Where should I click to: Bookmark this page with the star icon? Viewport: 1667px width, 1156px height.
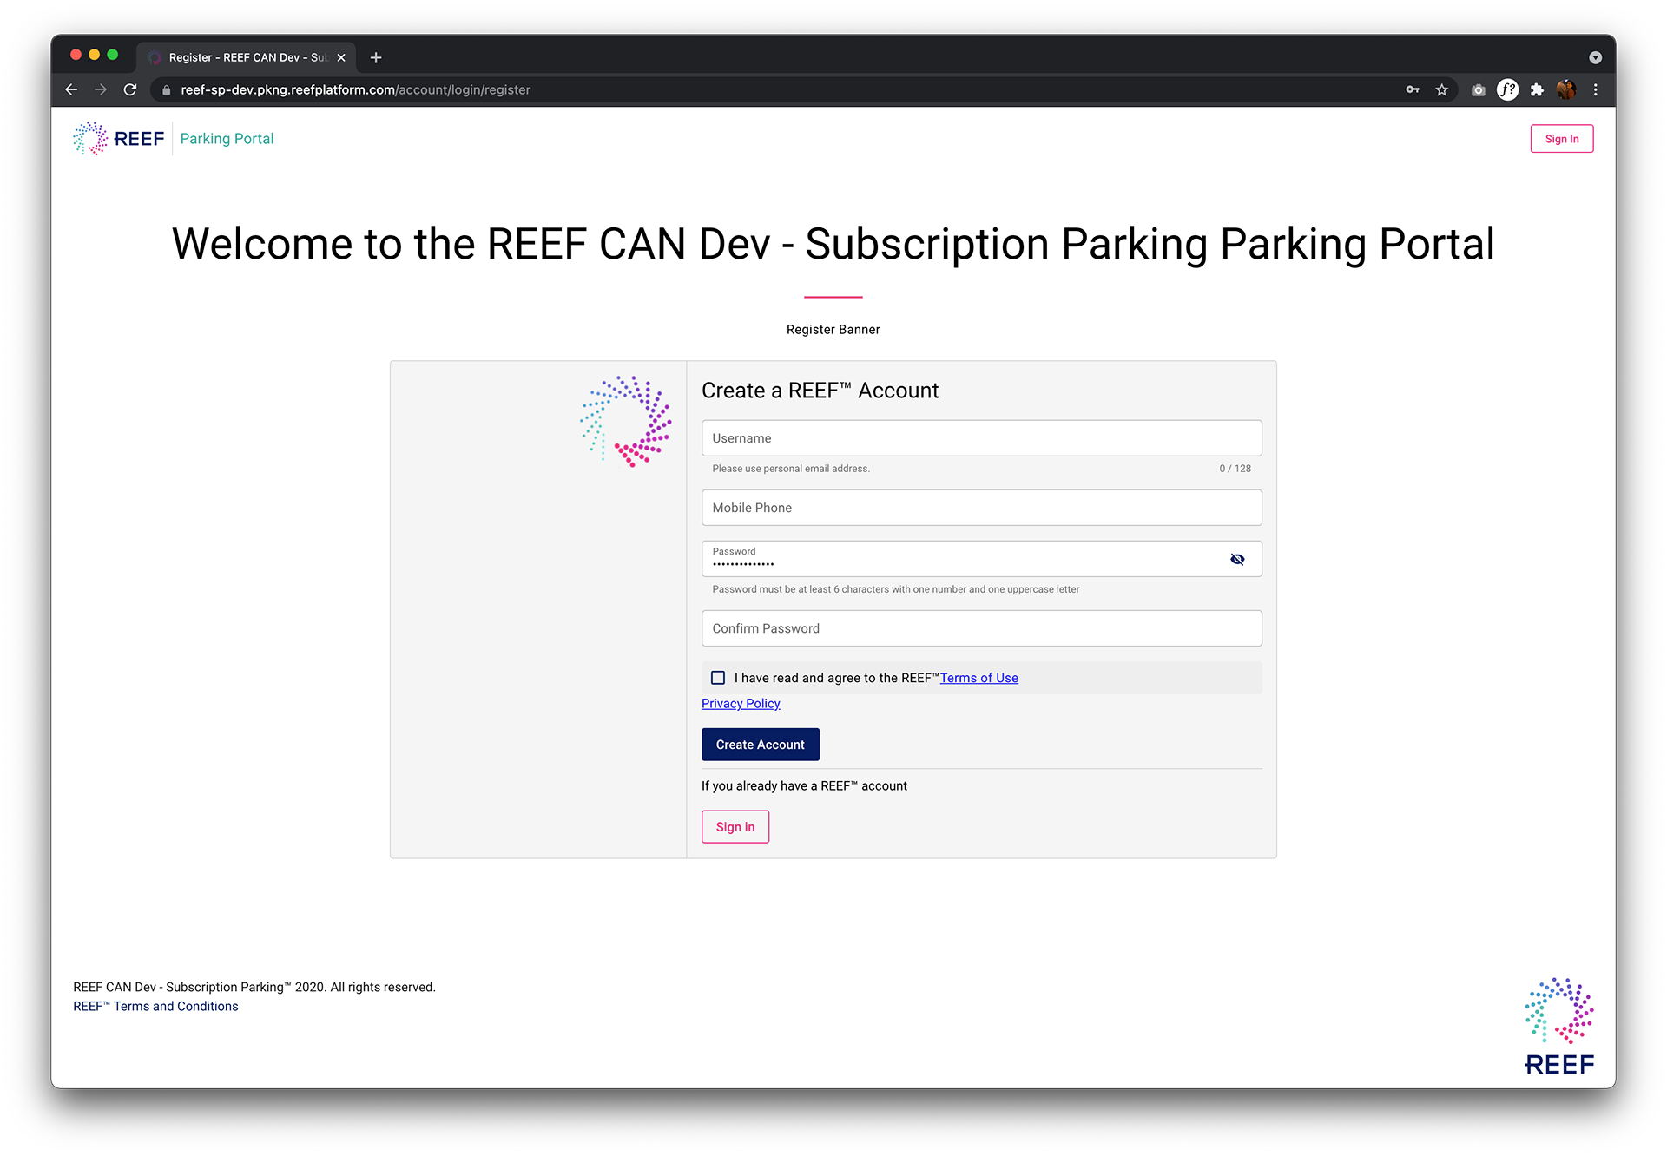pyautogui.click(x=1442, y=89)
